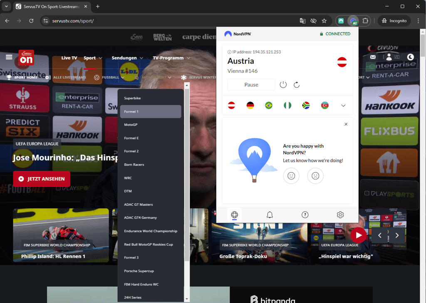Click the translate page icon in address bar
Image resolution: width=426 pixels, height=303 pixels.
coord(302,21)
